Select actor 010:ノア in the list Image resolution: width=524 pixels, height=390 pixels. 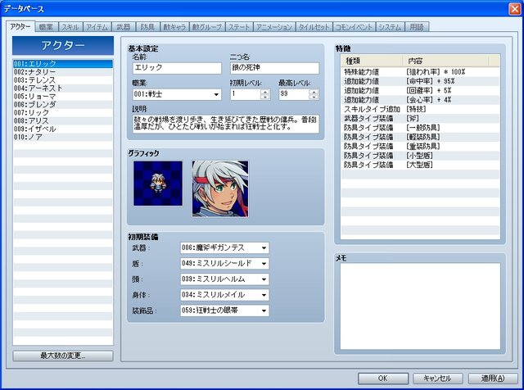(x=62, y=137)
